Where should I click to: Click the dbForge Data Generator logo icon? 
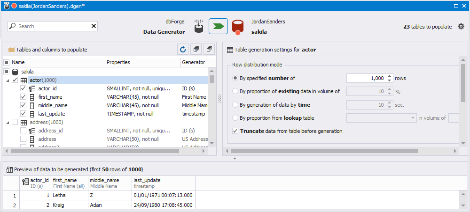click(x=199, y=26)
